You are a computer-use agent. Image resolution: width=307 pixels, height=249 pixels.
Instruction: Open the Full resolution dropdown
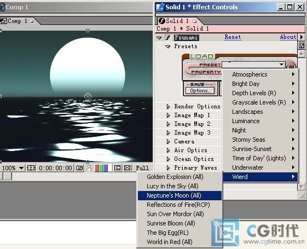(142, 168)
